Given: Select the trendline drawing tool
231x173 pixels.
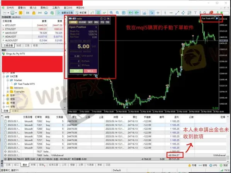Looking at the screenshot, I should pos(177,13).
